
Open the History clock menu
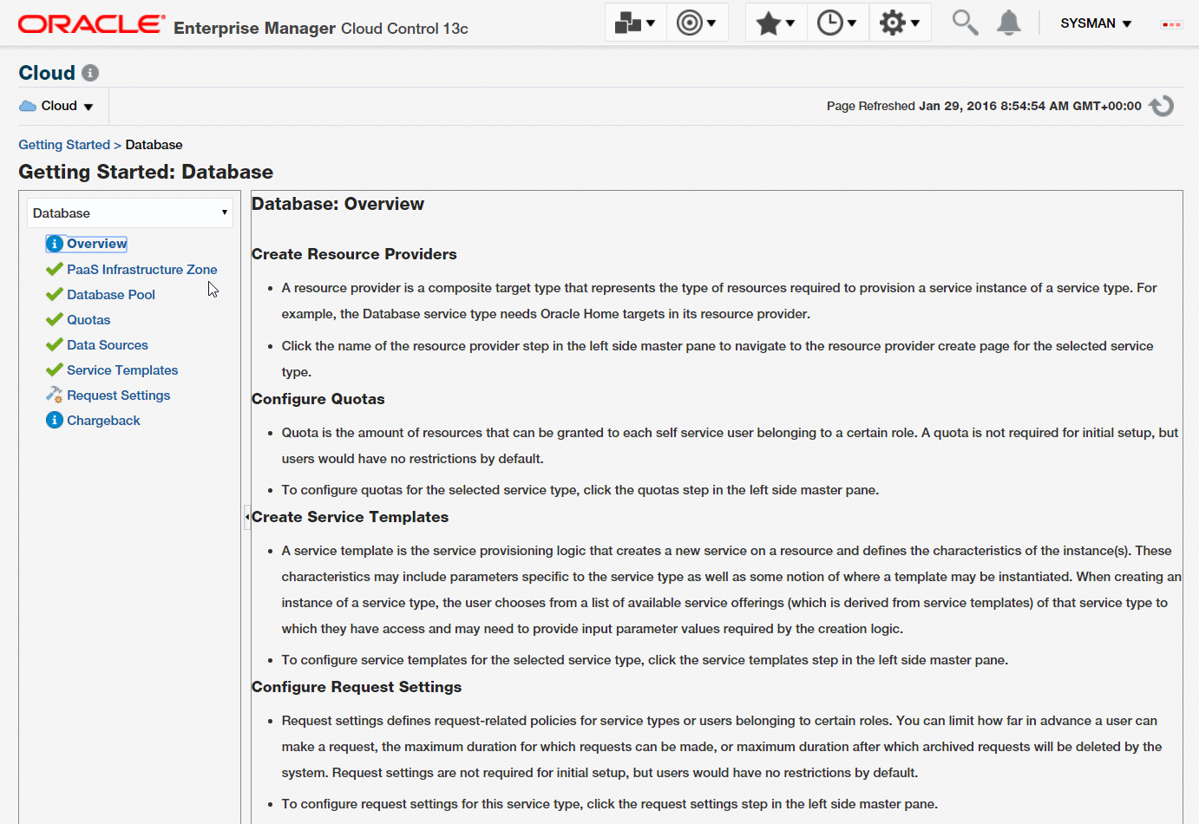(x=837, y=23)
